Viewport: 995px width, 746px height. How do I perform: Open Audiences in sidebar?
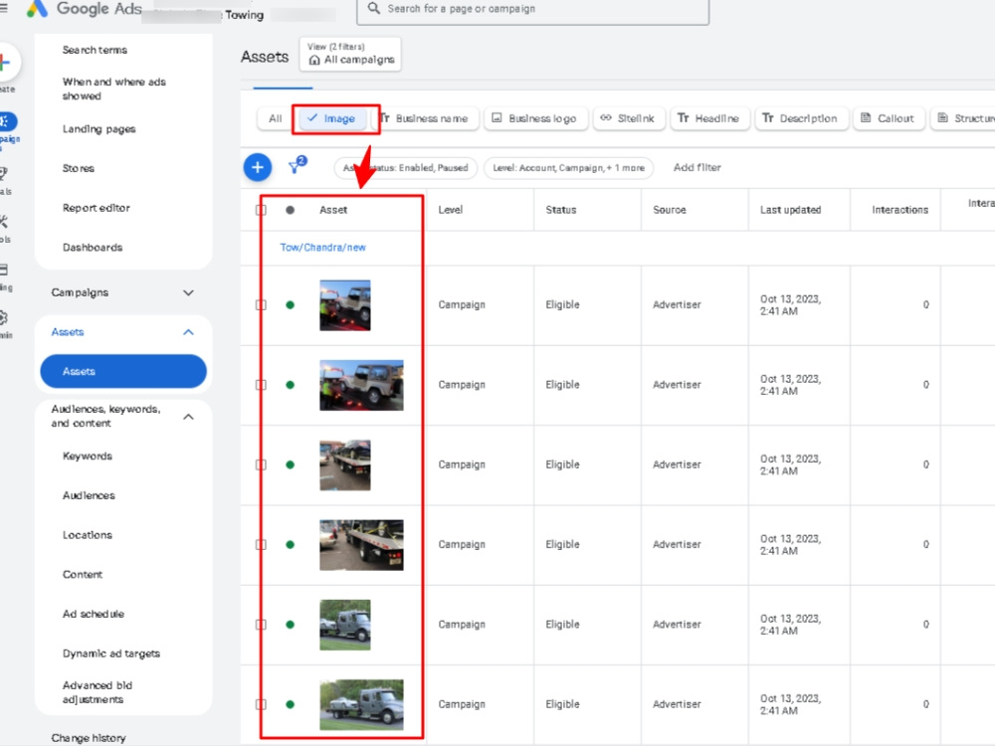click(89, 495)
